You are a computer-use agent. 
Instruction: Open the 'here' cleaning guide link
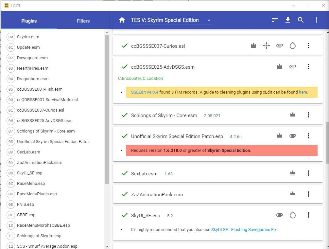pos(303,92)
